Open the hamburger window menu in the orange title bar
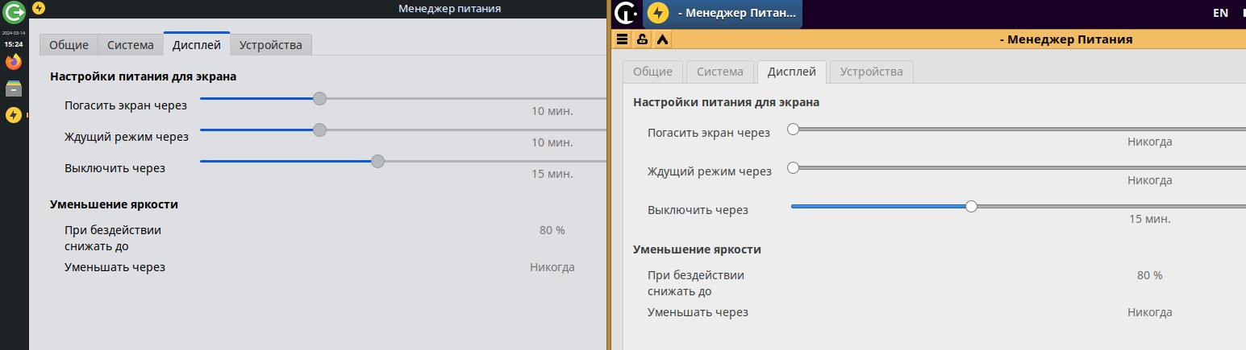 [622, 39]
